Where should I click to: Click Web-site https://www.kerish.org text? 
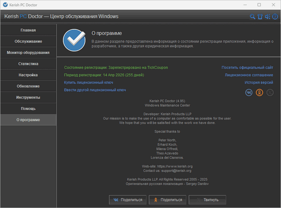167,166
